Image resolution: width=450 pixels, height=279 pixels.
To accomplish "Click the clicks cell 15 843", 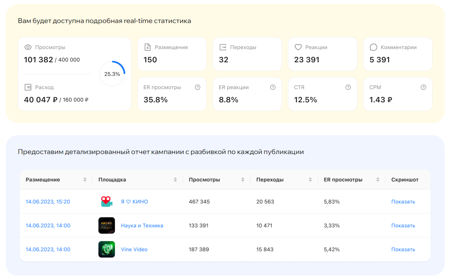I will pos(265,249).
